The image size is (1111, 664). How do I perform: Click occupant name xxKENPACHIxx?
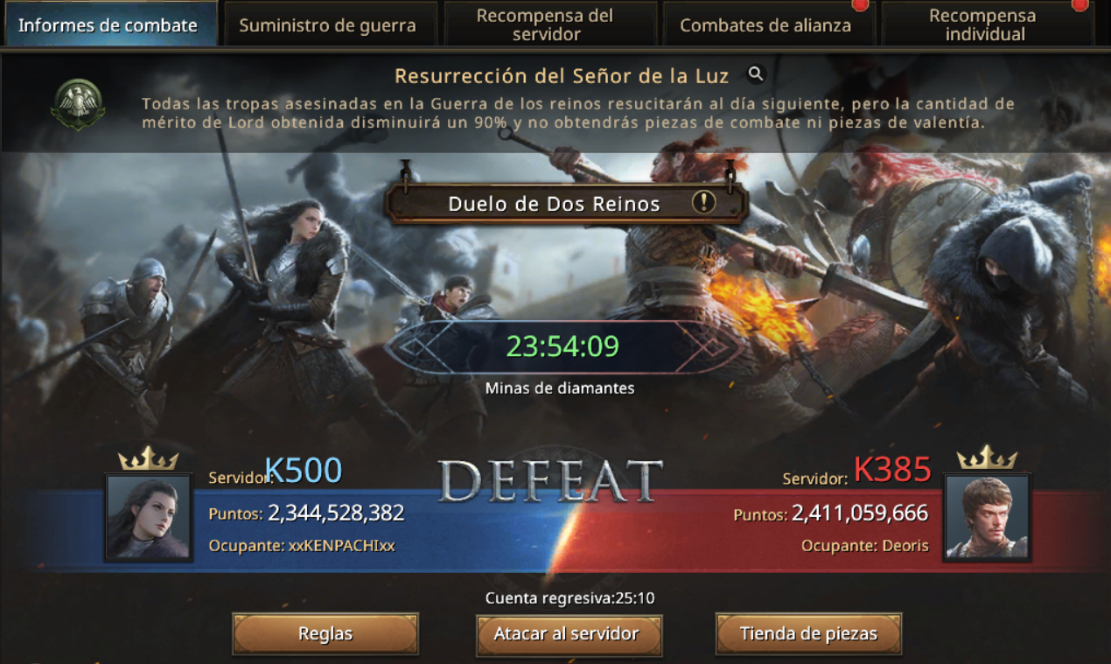click(x=342, y=546)
